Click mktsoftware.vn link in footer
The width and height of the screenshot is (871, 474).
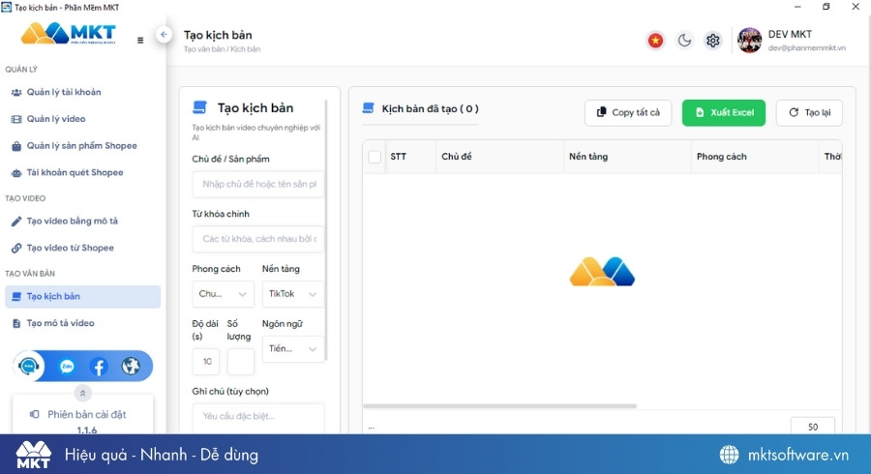[x=797, y=455]
